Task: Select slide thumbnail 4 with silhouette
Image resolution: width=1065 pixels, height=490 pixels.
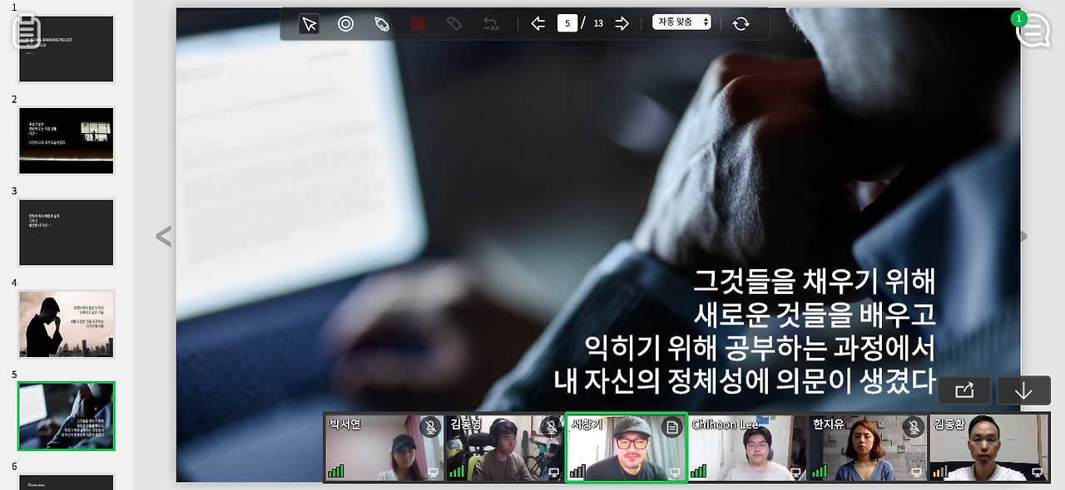Action: click(x=66, y=324)
